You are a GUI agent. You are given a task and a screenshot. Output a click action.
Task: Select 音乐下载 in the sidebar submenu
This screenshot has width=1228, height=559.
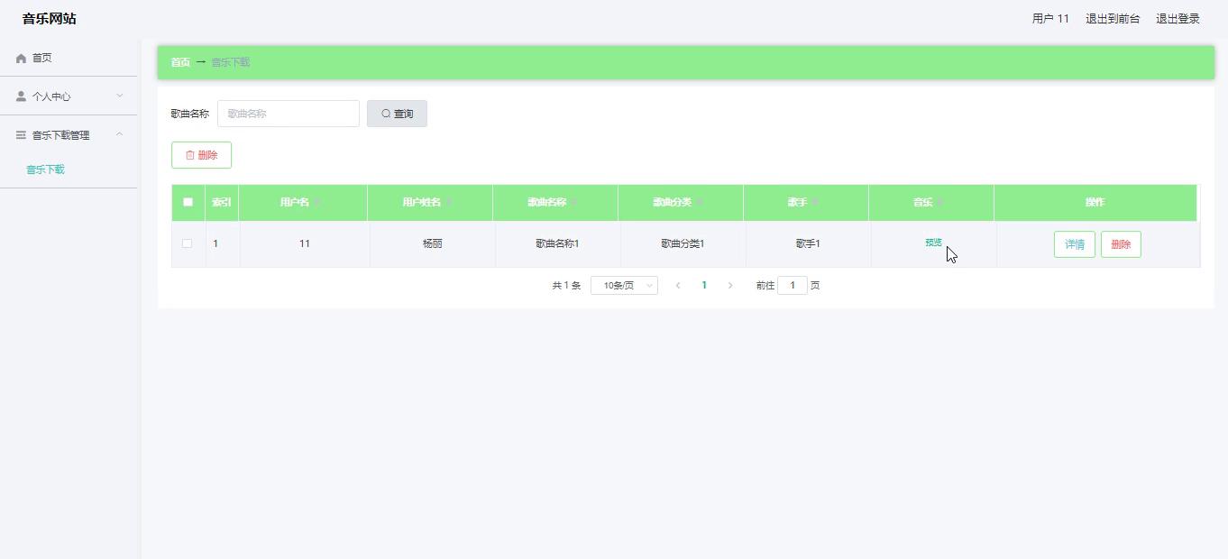(45, 170)
